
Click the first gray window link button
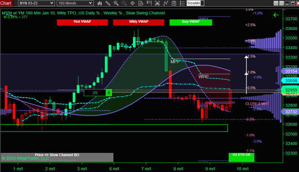[276, 3]
